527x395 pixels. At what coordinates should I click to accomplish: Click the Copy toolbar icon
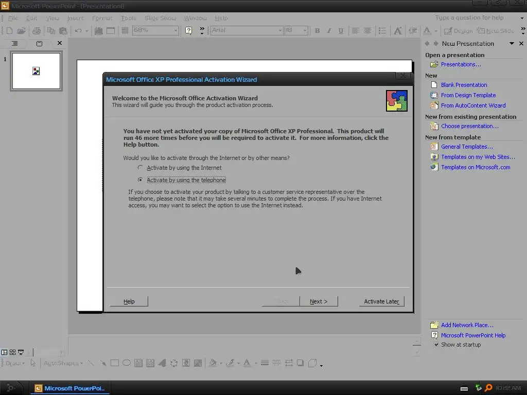click(51, 30)
